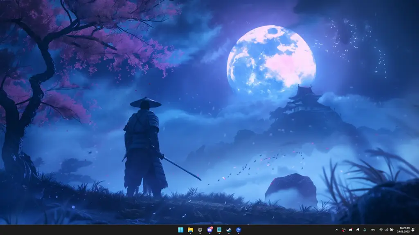
Task: Open the Windows Start menu
Action: pos(180,230)
